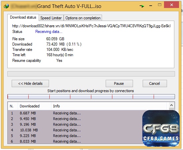This screenshot has width=183, height=150.
Task: Maximize the download window
Action: [x=160, y=5]
